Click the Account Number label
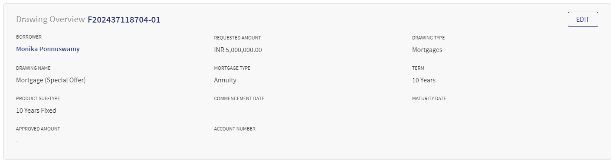 [235, 129]
